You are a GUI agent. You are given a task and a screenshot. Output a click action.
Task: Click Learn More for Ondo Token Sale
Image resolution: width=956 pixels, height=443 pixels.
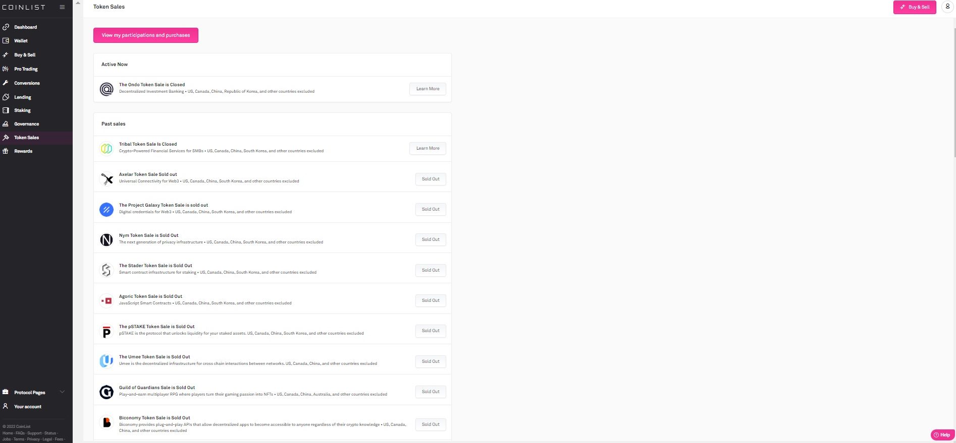click(428, 89)
